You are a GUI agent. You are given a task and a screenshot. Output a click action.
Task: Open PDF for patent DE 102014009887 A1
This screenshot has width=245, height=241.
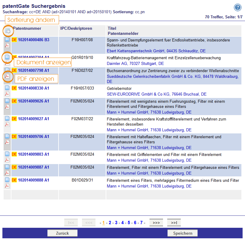pyautogui.click(x=7, y=173)
